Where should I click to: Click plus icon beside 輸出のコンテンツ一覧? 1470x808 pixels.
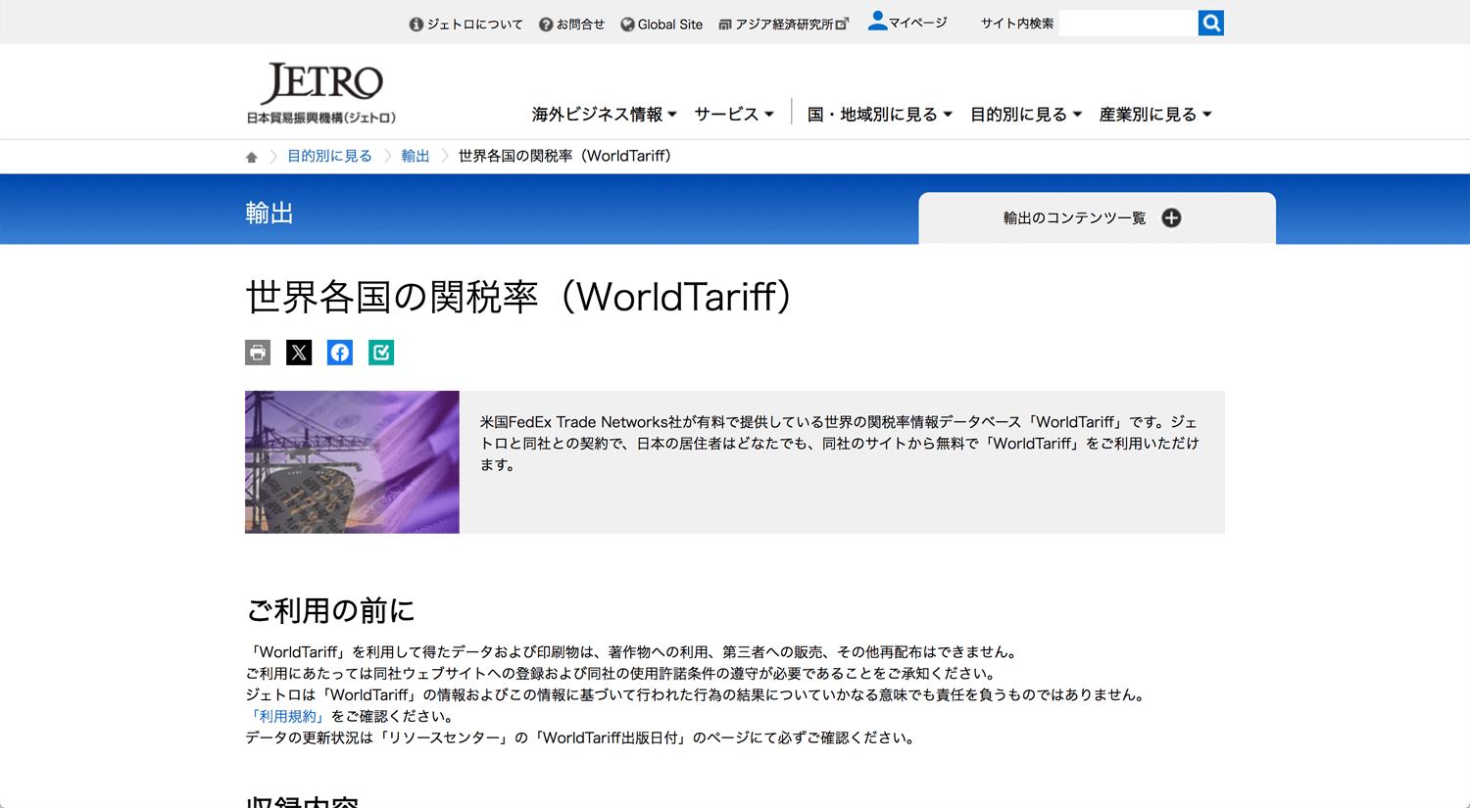click(1171, 217)
